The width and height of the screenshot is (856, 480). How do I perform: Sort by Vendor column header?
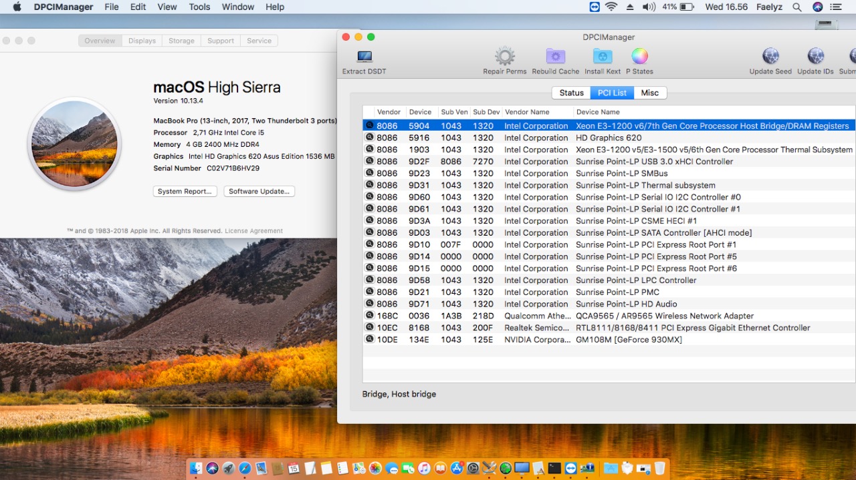click(389, 112)
